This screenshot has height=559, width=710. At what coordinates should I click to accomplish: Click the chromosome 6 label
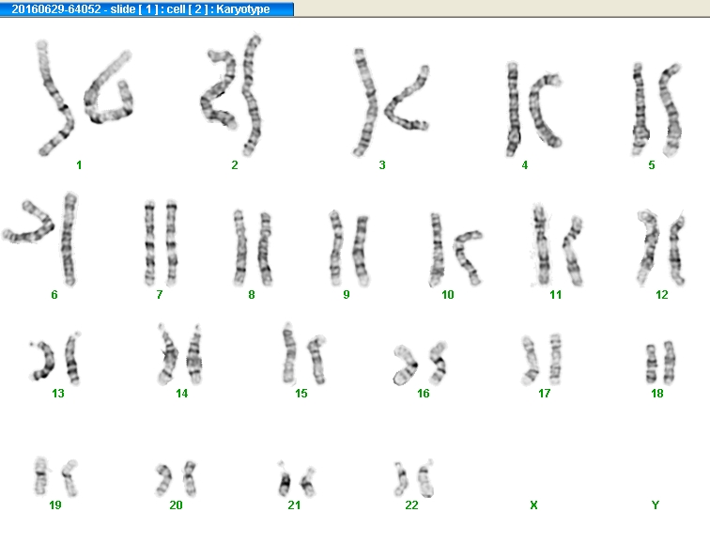point(54,295)
